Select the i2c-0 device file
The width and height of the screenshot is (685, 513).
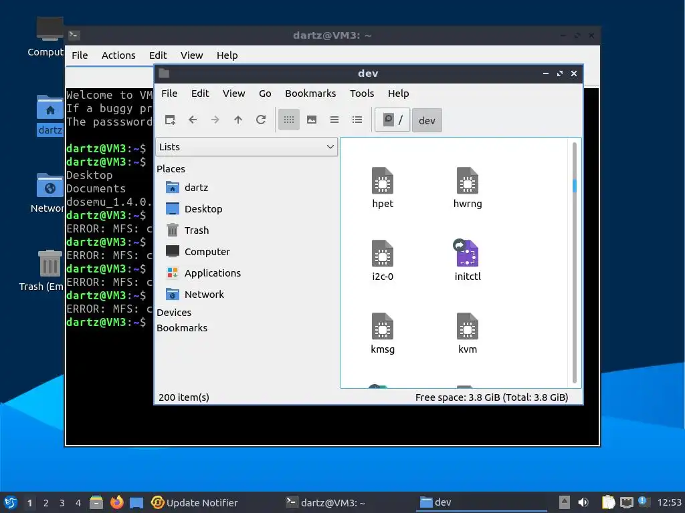tap(383, 261)
